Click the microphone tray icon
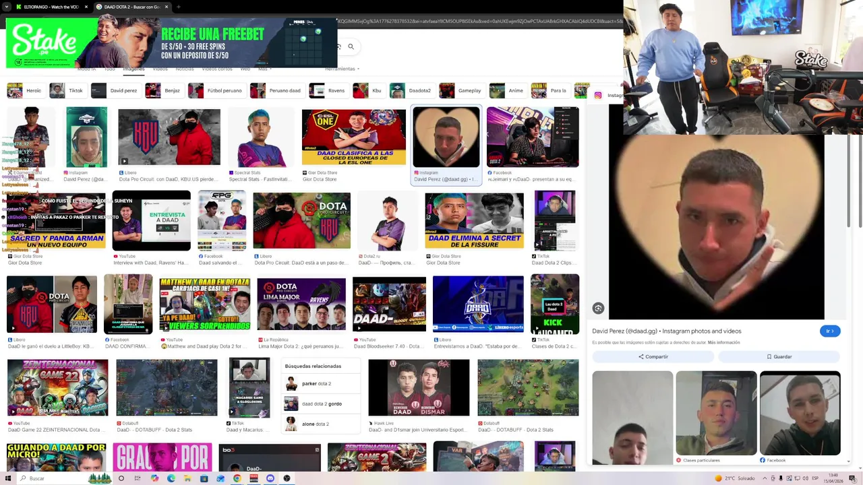 click(781, 478)
